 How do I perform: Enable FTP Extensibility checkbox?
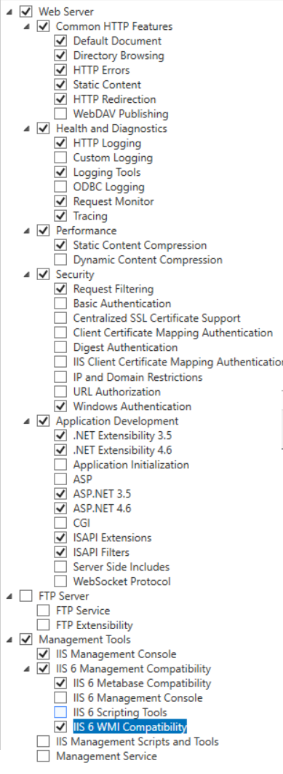pos(44,625)
